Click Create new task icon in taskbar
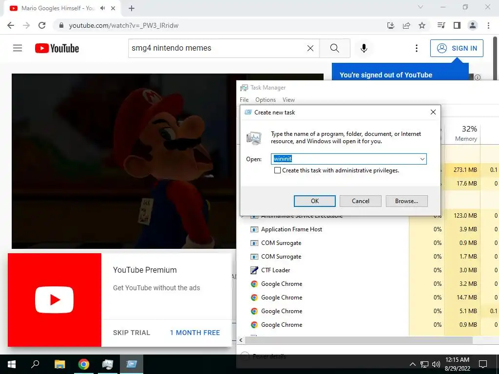The image size is (499, 374). pos(132,364)
